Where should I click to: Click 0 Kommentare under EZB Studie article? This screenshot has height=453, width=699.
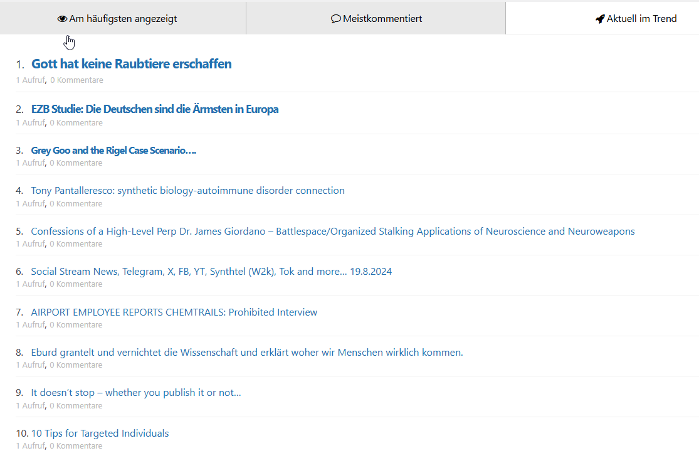(76, 123)
